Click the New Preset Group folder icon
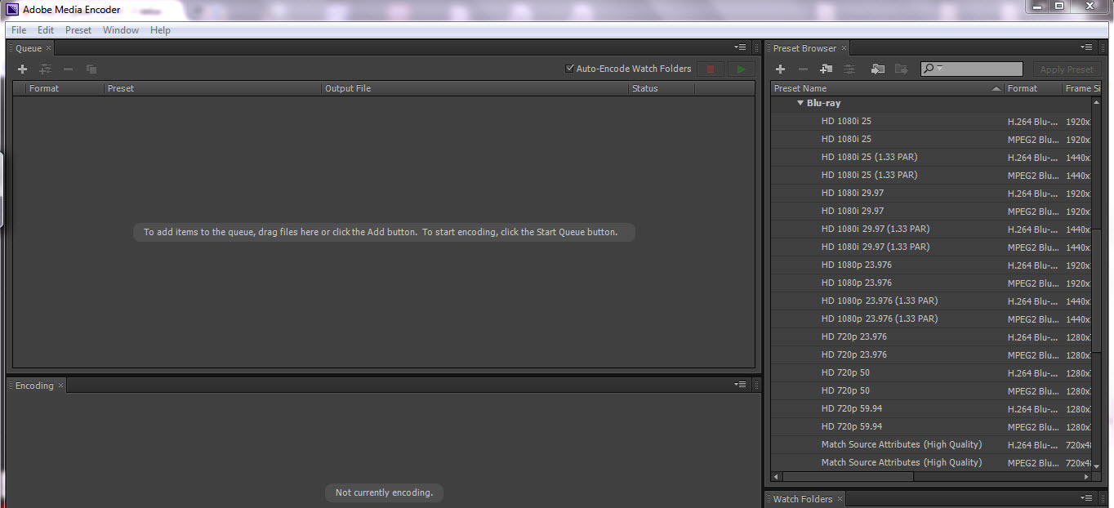Viewport: 1114px width, 508px height. click(827, 69)
